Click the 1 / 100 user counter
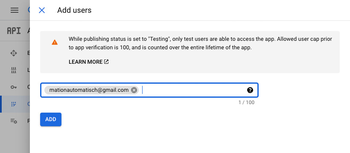Viewport: 350px width, 153px height. [246, 102]
